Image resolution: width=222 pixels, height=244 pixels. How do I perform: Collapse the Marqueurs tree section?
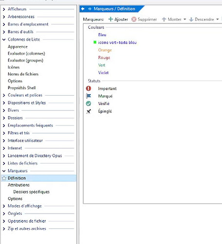click(4, 171)
